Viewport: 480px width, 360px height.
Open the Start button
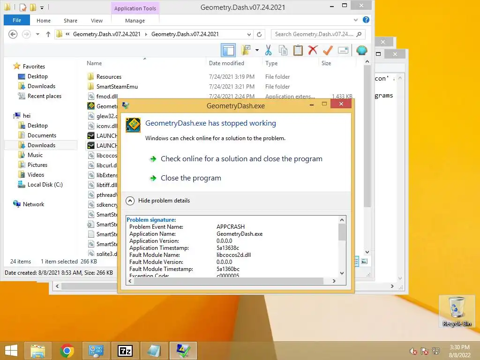tap(11, 351)
